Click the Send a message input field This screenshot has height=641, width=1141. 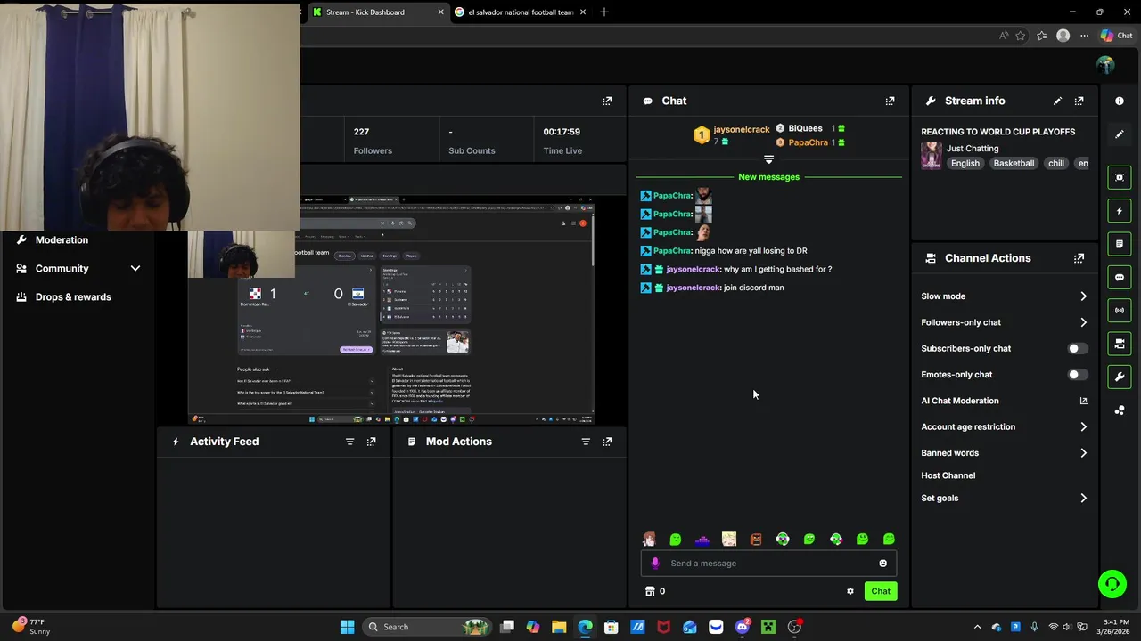[768, 564]
